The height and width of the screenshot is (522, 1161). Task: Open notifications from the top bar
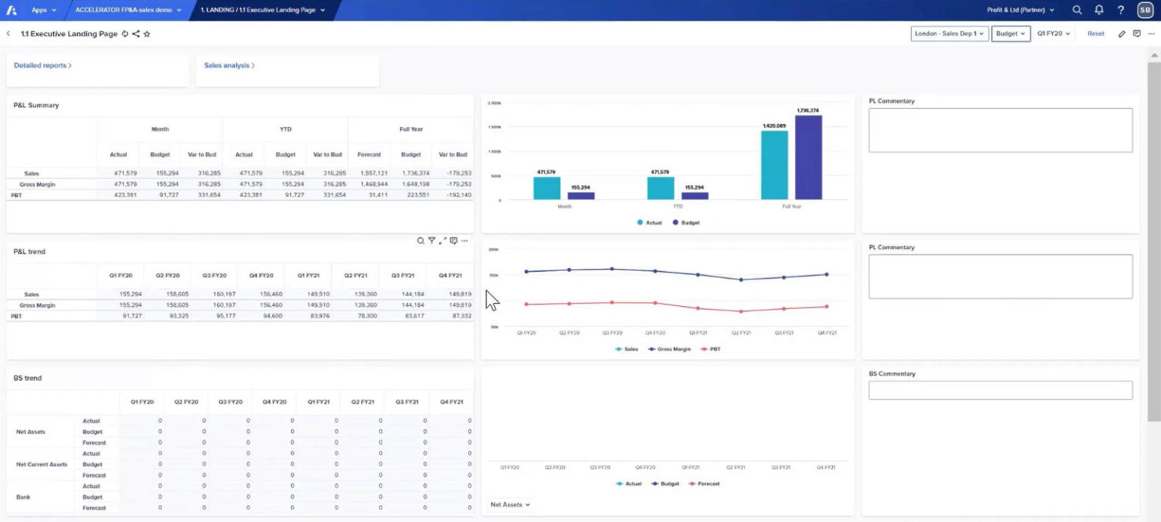pyautogui.click(x=1100, y=10)
